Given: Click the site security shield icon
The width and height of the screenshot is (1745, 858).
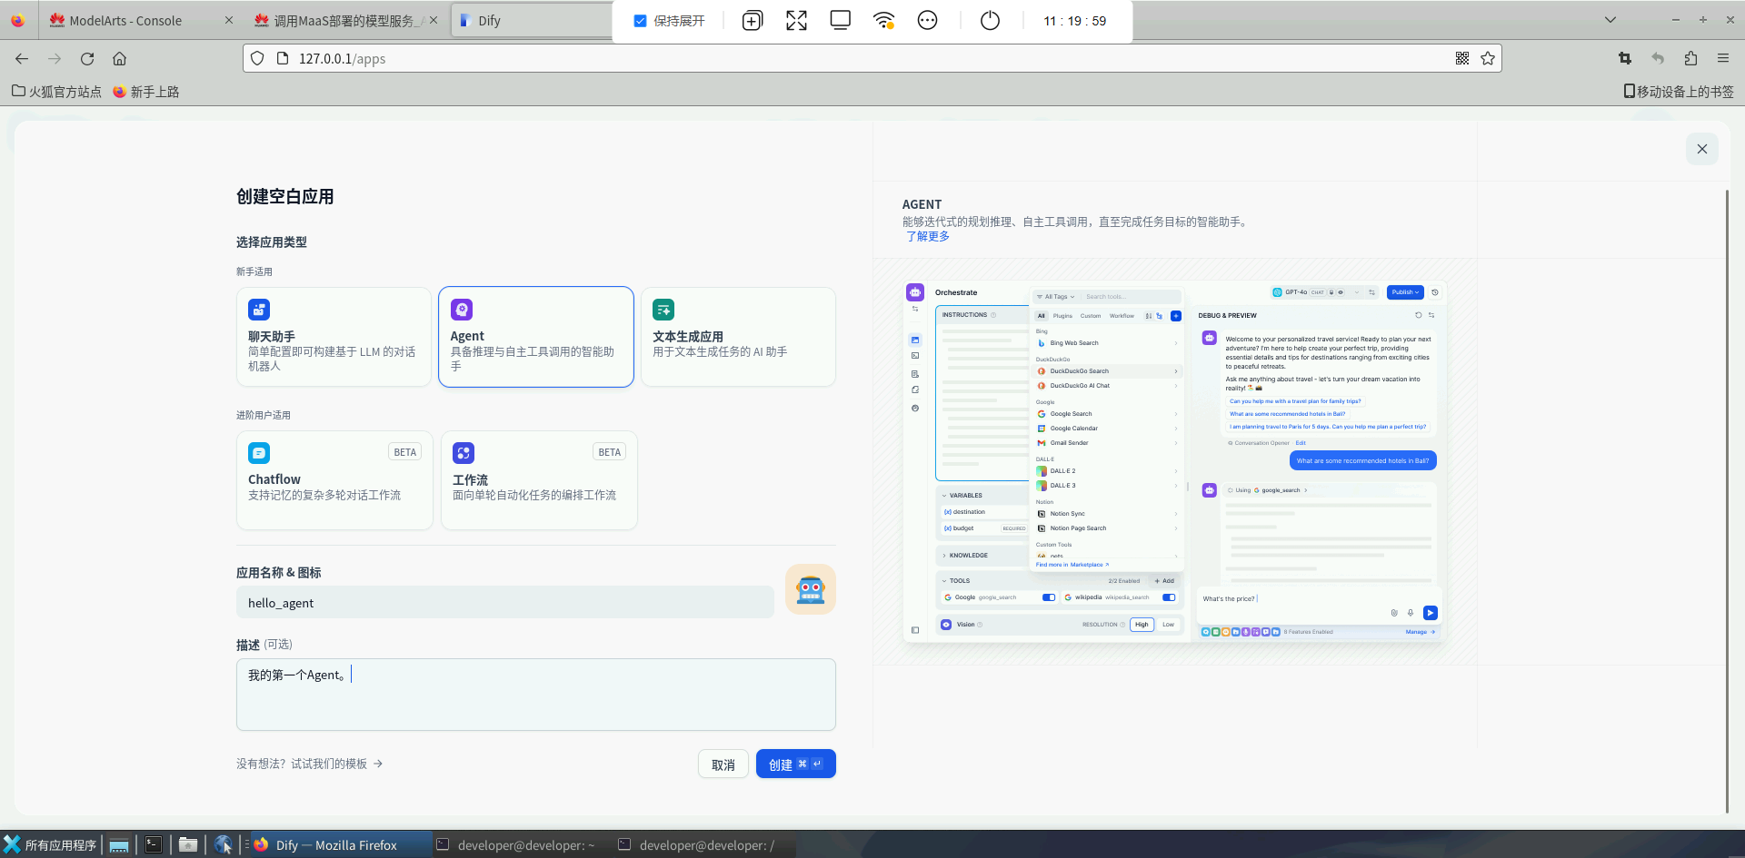Looking at the screenshot, I should click(x=257, y=58).
